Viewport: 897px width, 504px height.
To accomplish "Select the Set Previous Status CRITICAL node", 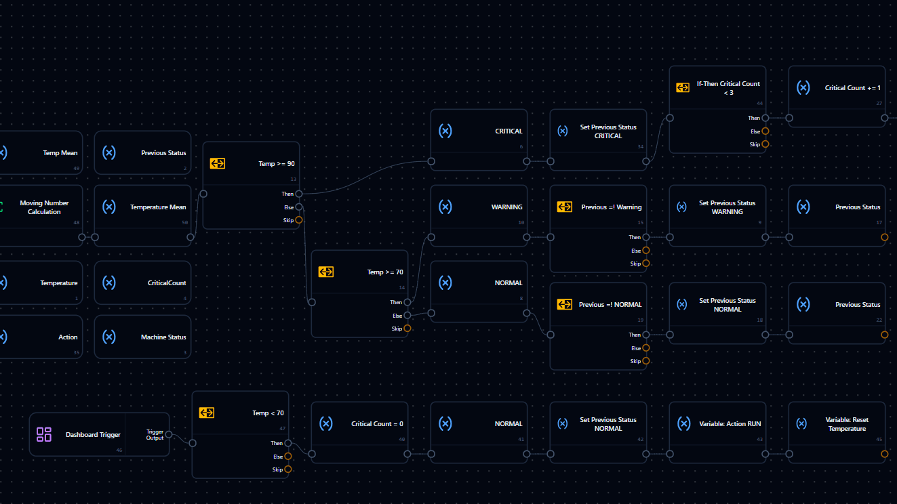I will click(x=598, y=140).
